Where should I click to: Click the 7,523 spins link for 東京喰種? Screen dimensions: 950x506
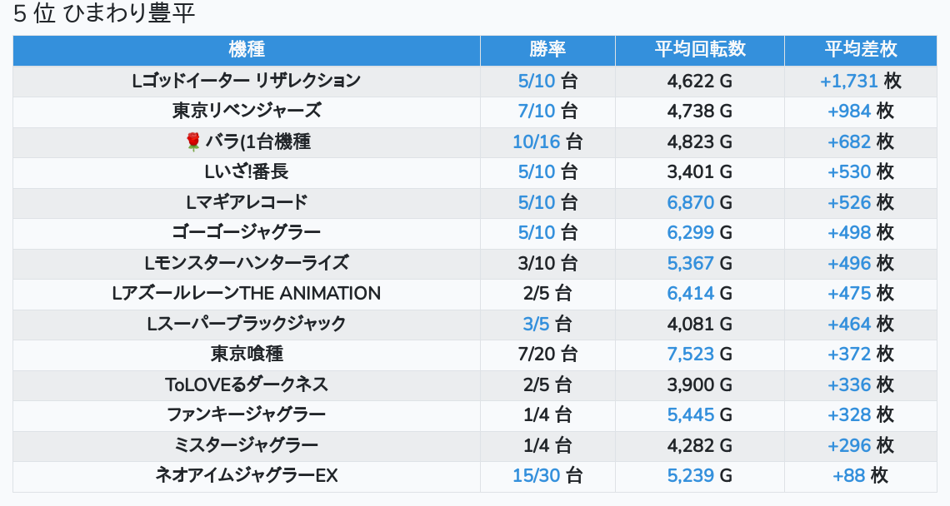[x=690, y=354]
